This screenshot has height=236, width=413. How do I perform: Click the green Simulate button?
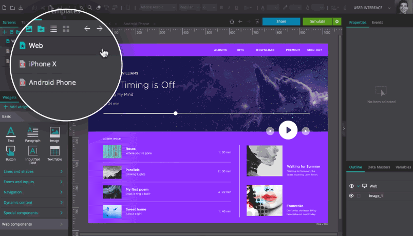(317, 22)
